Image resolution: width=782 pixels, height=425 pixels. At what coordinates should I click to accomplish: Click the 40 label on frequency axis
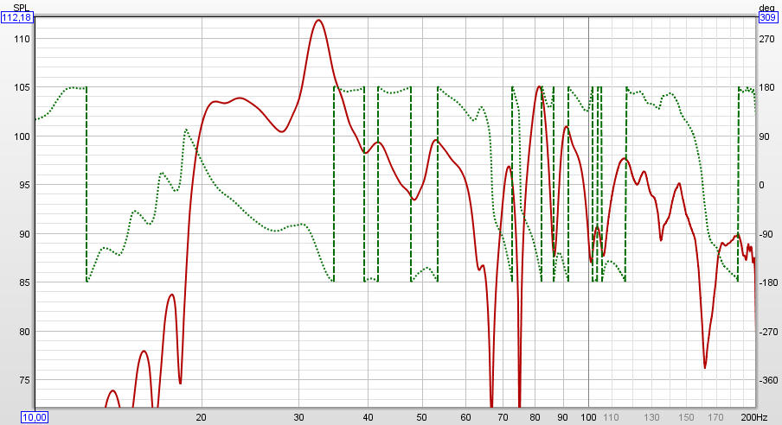click(x=368, y=417)
